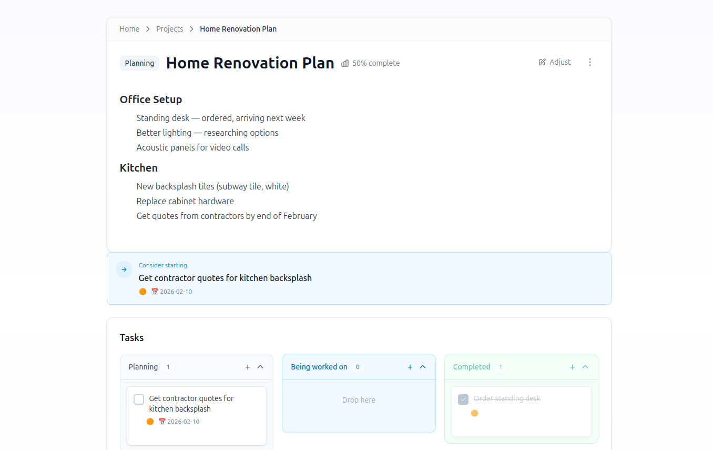
Task: Click orange priority dot on Planning card
Action: pos(150,422)
